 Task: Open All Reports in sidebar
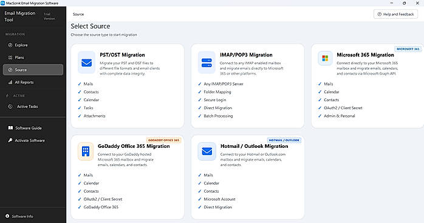click(x=33, y=82)
